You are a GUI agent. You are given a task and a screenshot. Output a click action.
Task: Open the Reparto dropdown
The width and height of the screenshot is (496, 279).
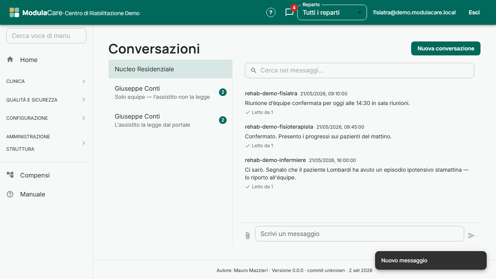click(332, 12)
